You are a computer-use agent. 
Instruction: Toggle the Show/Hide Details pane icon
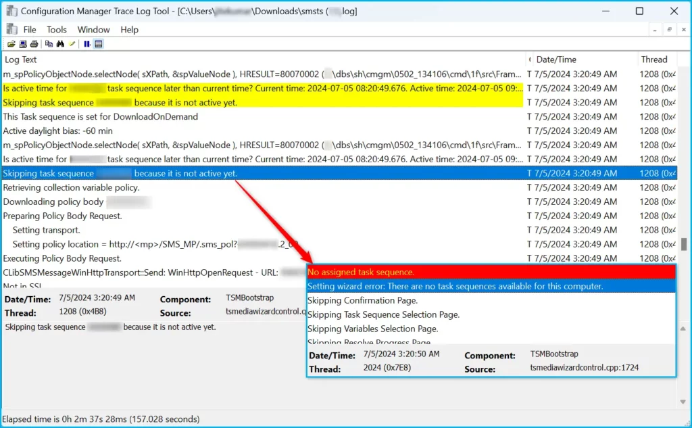point(99,44)
